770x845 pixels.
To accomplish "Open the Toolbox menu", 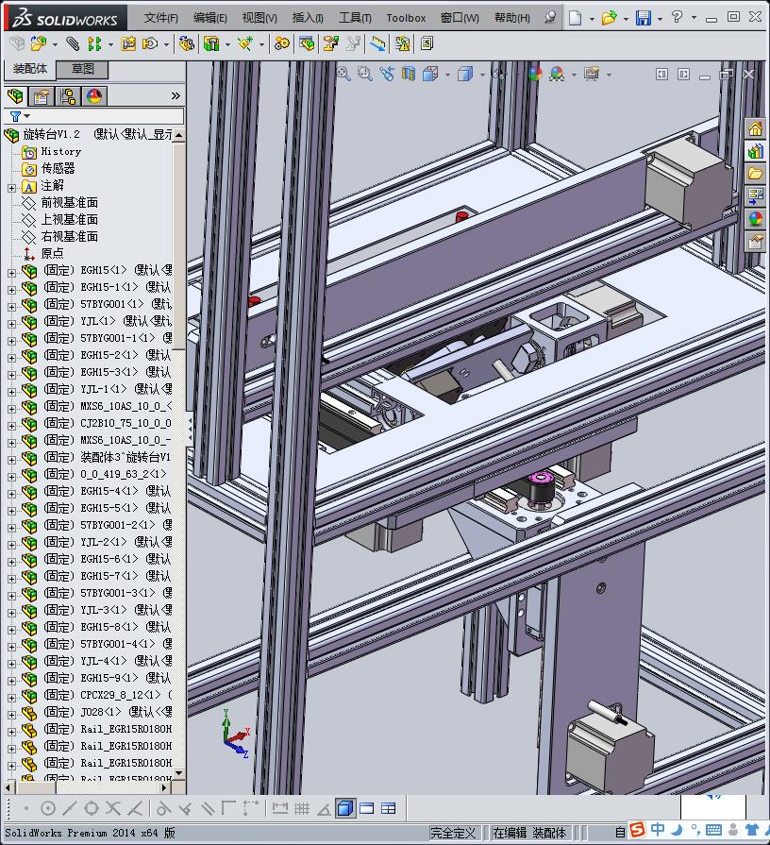I will pyautogui.click(x=406, y=18).
